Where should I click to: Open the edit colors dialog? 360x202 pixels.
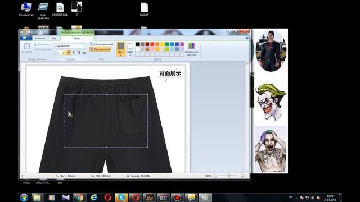pyautogui.click(x=191, y=49)
